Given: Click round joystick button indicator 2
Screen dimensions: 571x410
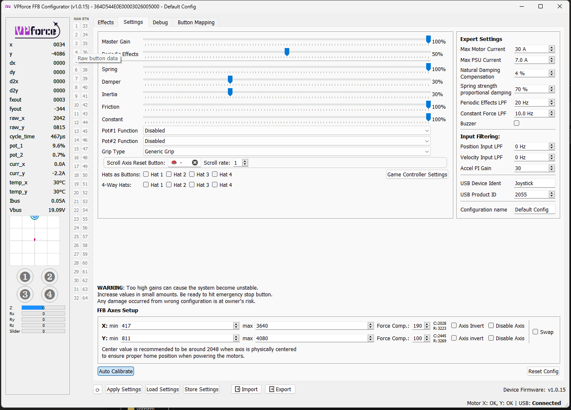Looking at the screenshot, I should pos(50,277).
